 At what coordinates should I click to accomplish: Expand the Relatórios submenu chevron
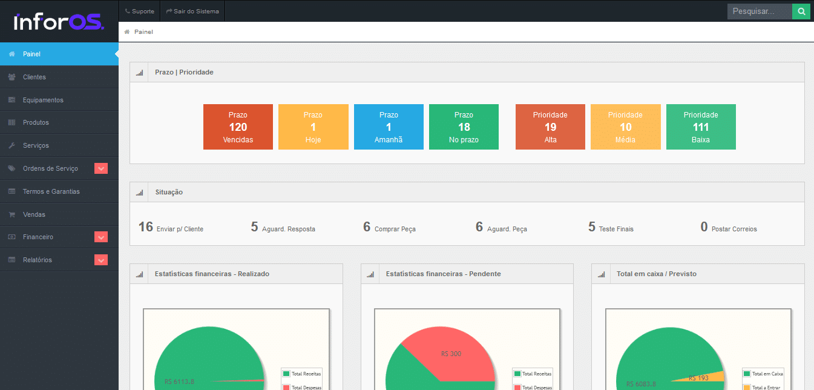[101, 260]
